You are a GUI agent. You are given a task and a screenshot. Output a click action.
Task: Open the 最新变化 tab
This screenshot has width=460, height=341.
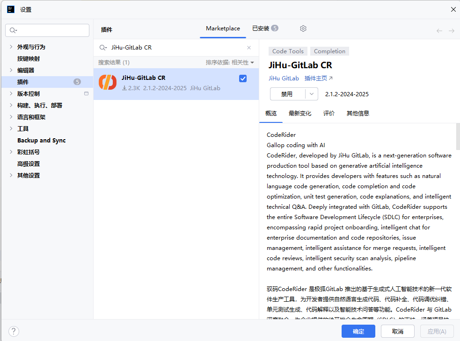click(300, 114)
